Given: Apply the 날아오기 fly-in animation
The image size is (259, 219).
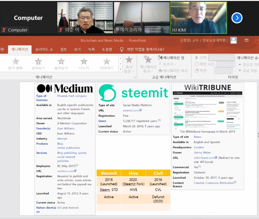Looking at the screenshot, I should pyautogui.click(x=38, y=64).
